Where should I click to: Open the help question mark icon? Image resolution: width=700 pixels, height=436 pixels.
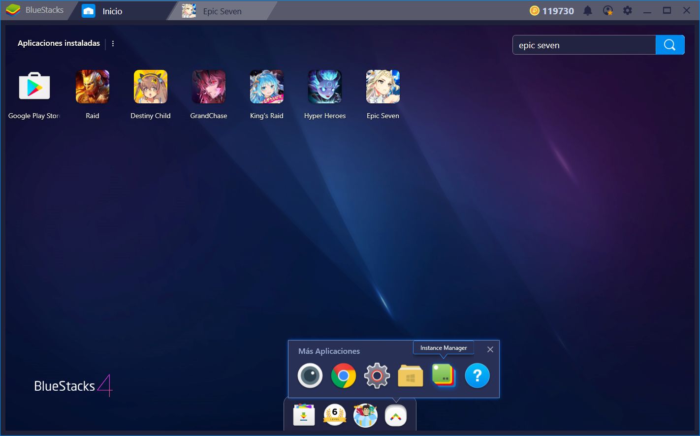coord(477,376)
